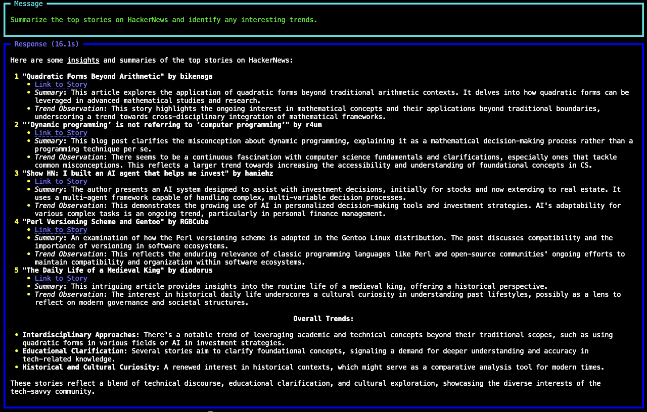
Task: Click intro line Here are some insights and summaries
Action: pos(152,60)
